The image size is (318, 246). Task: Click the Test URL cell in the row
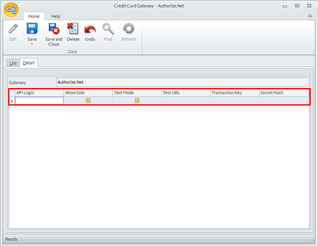coord(186,101)
